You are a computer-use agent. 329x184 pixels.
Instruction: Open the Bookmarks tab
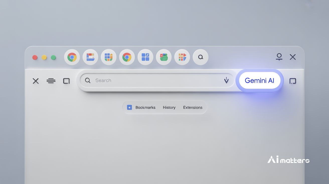tap(145, 107)
